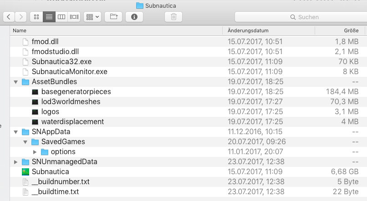Click the SubnauticaMonitor.exe file icon
367x201 pixels.
pyautogui.click(x=25, y=72)
